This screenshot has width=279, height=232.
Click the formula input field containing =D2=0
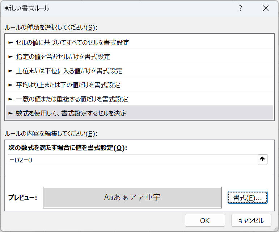[133, 160]
